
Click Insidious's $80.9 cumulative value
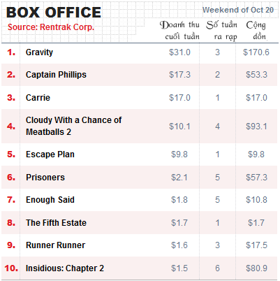pyautogui.click(x=256, y=268)
